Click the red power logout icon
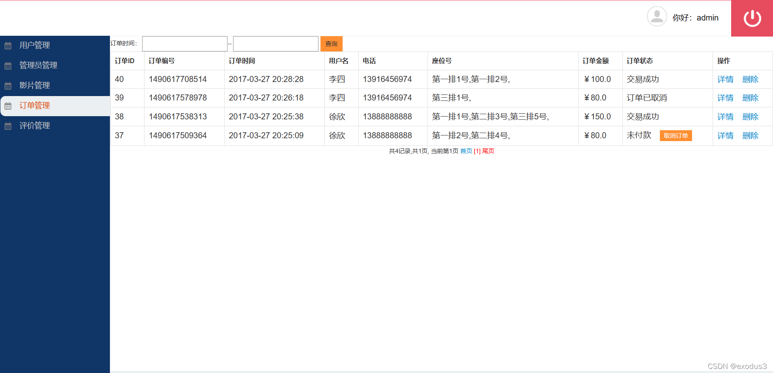The height and width of the screenshot is (373, 773). (752, 18)
